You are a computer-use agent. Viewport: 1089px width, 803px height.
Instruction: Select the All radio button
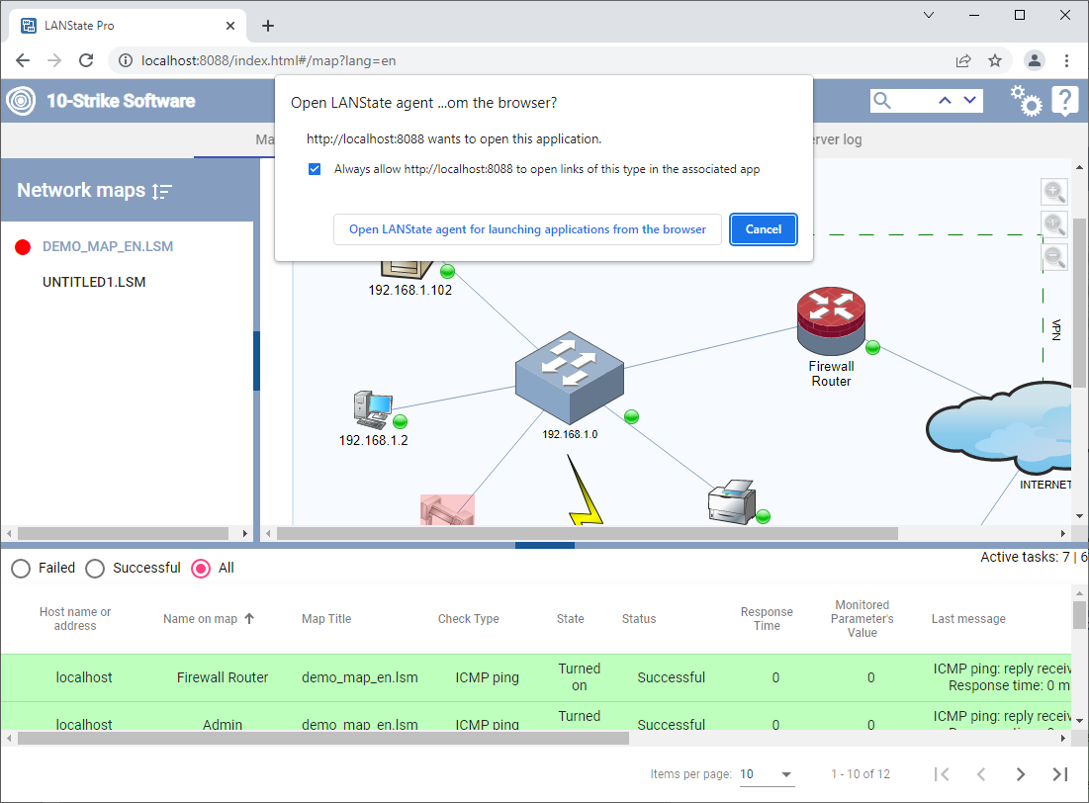click(201, 569)
